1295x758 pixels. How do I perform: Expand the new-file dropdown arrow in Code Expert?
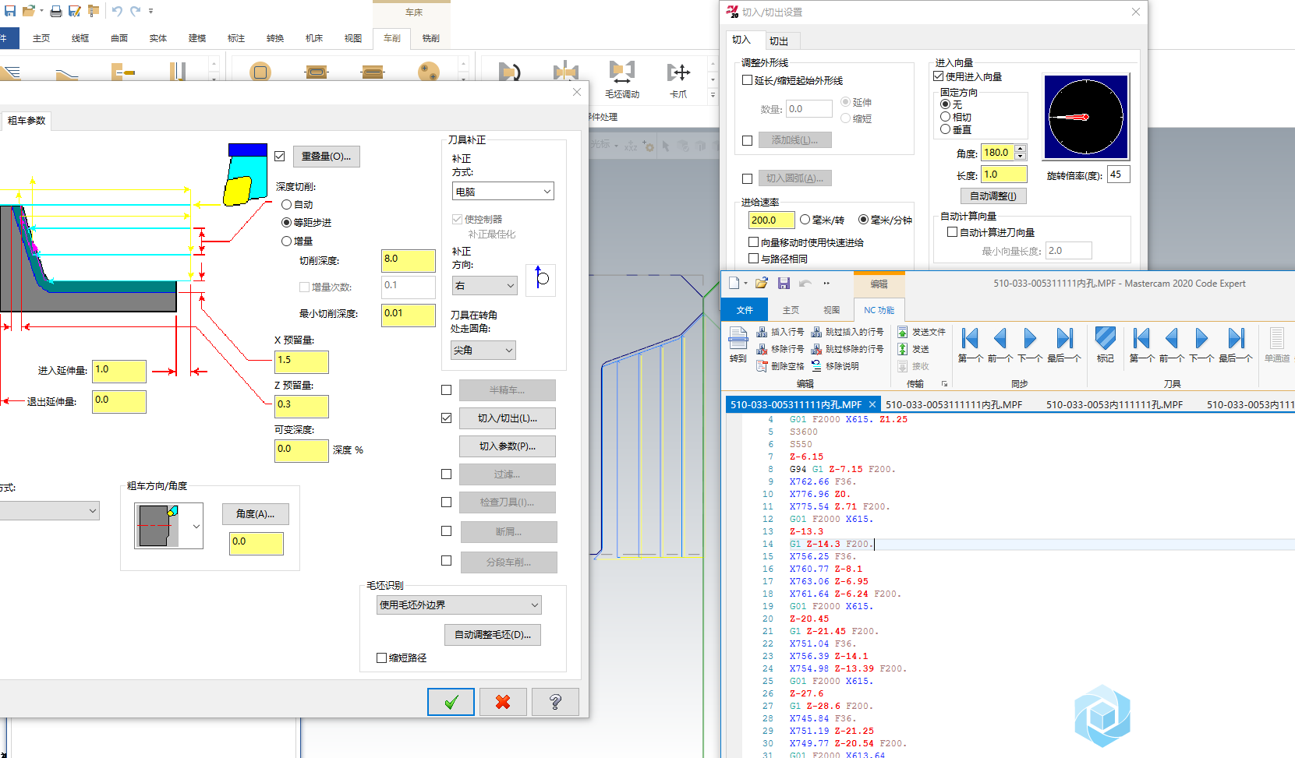pos(745,283)
